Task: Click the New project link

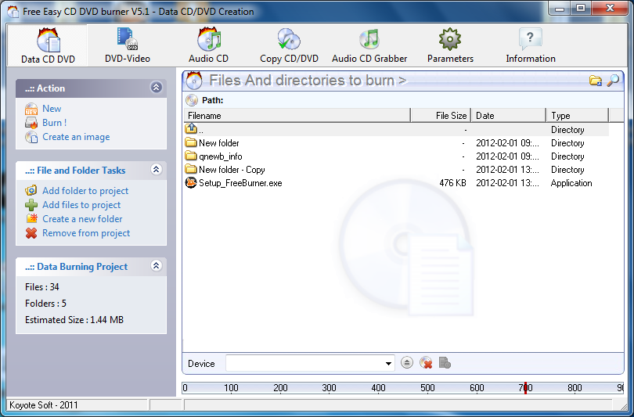Action: pos(52,109)
